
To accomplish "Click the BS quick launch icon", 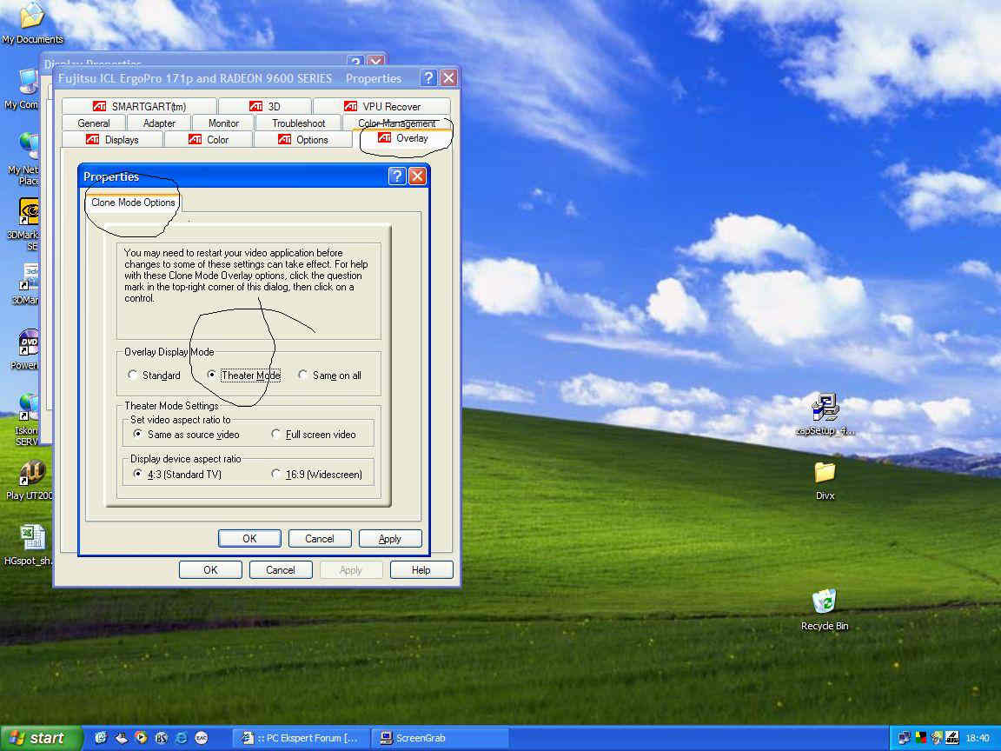I will pyautogui.click(x=162, y=738).
